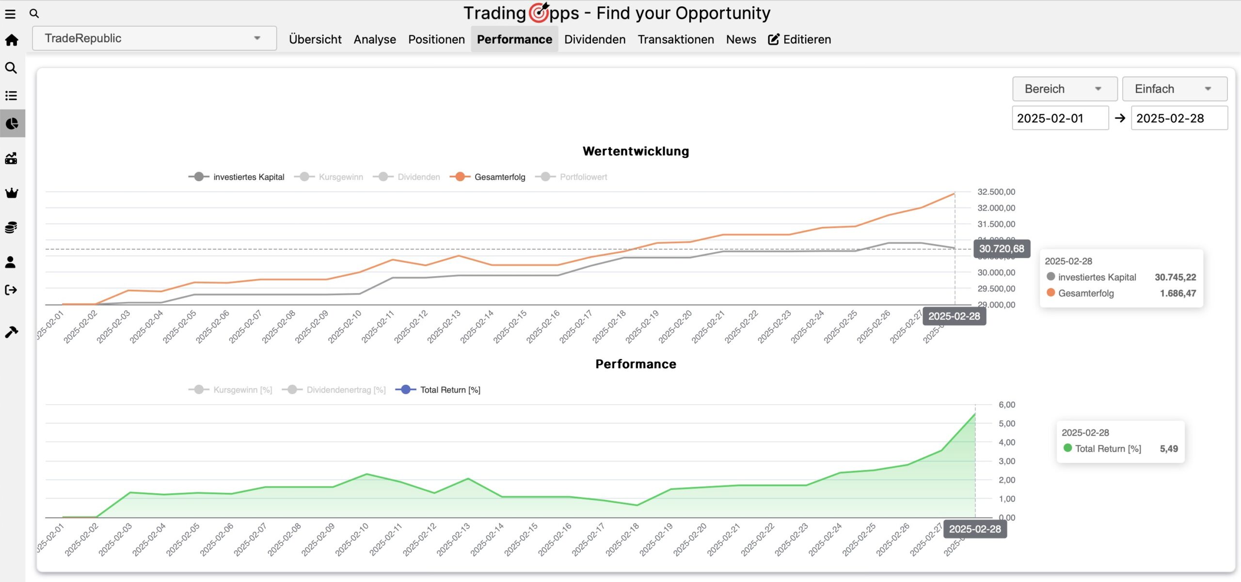Open the Einfach mode dropdown

(1175, 89)
